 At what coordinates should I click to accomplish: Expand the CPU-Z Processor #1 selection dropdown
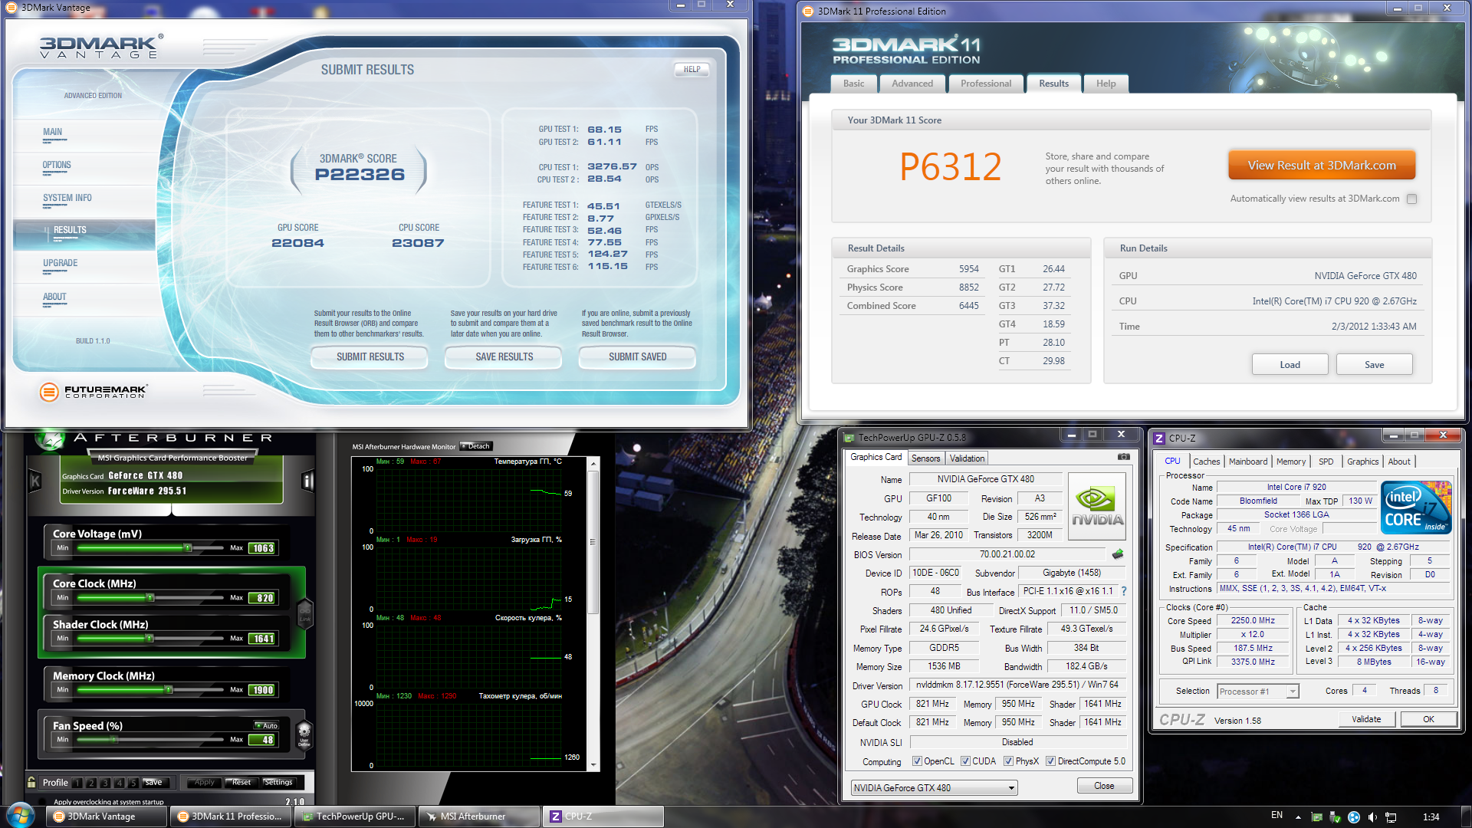tap(1292, 692)
